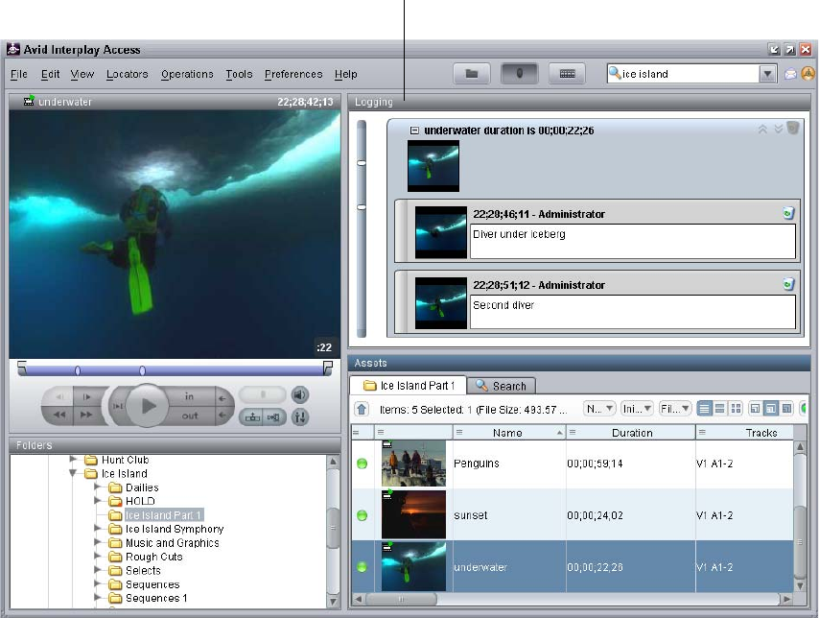This screenshot has height=618, width=819.
Task: Expand the Dailies folder in tree
Action: point(98,487)
